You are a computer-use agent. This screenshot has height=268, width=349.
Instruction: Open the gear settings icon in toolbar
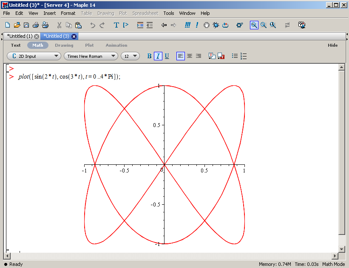point(239,25)
